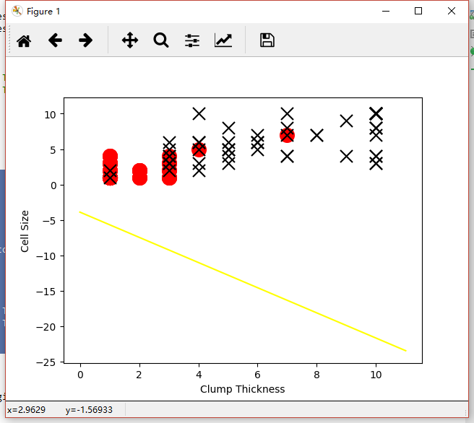
Task: Click the y-axis tick label −10
Action: coord(46,256)
